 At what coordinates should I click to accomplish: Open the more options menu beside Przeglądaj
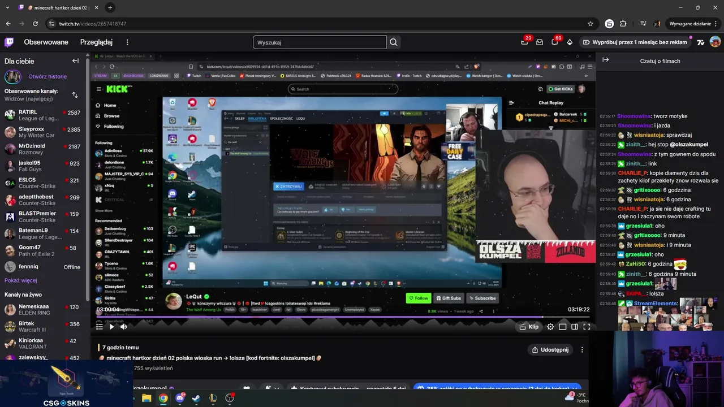tap(127, 42)
